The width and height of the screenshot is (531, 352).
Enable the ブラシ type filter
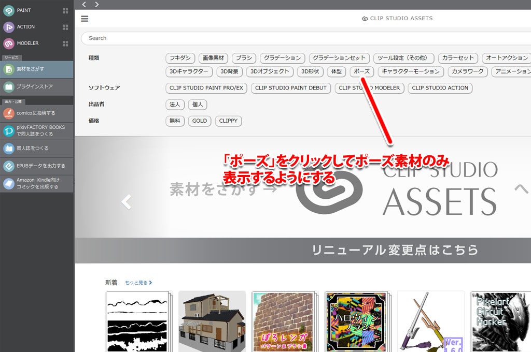(243, 58)
